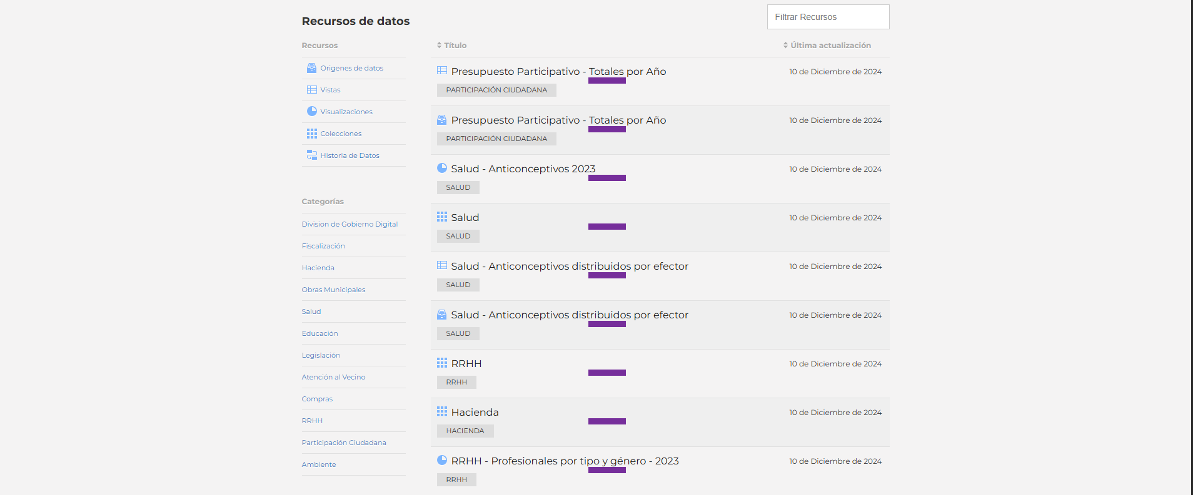Open the Orígenes de datos resource filter
The image size is (1193, 495).
pos(352,68)
